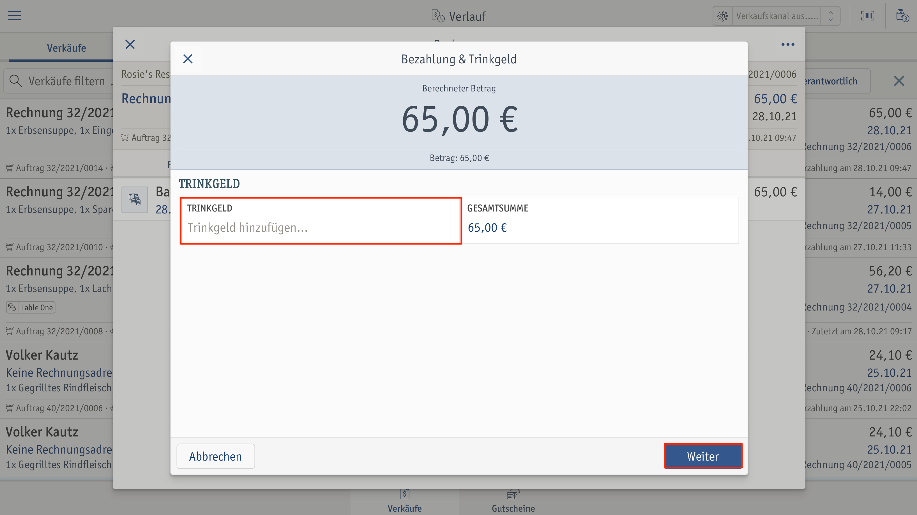Focus the Trinkgeld hinzufügen input field
The image size is (917, 515).
(x=321, y=220)
